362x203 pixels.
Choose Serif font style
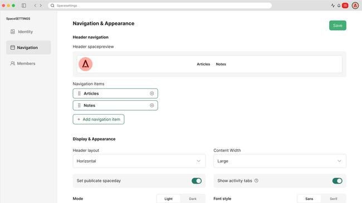[x=334, y=199]
